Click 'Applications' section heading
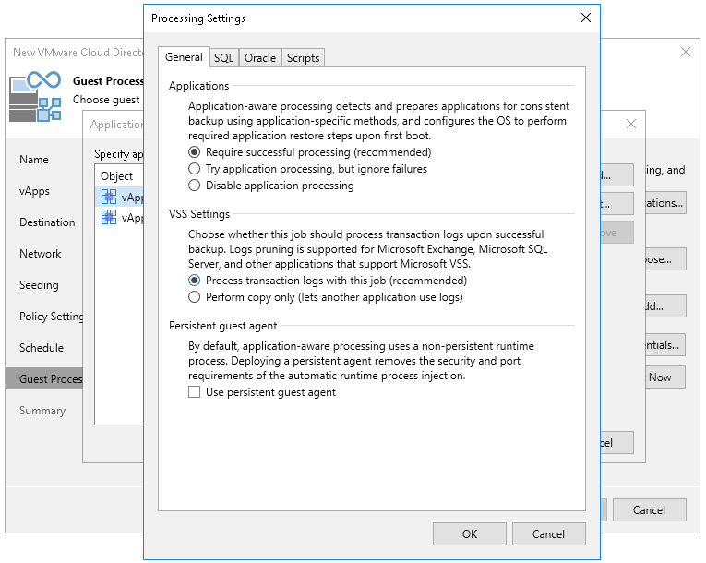The height and width of the screenshot is (563, 706). click(x=198, y=86)
